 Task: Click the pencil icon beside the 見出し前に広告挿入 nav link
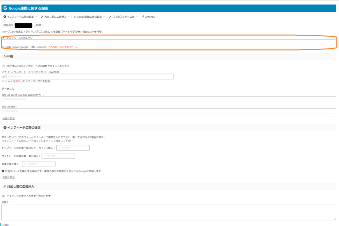click(x=42, y=17)
